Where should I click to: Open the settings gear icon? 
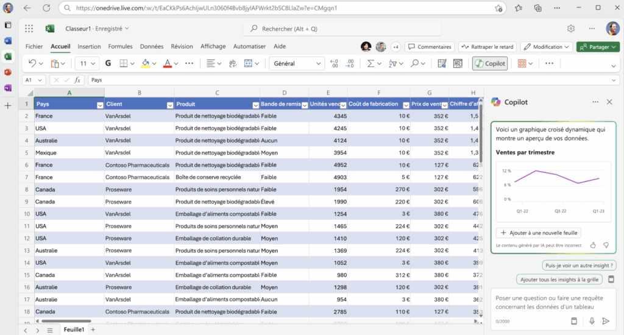[x=571, y=29]
